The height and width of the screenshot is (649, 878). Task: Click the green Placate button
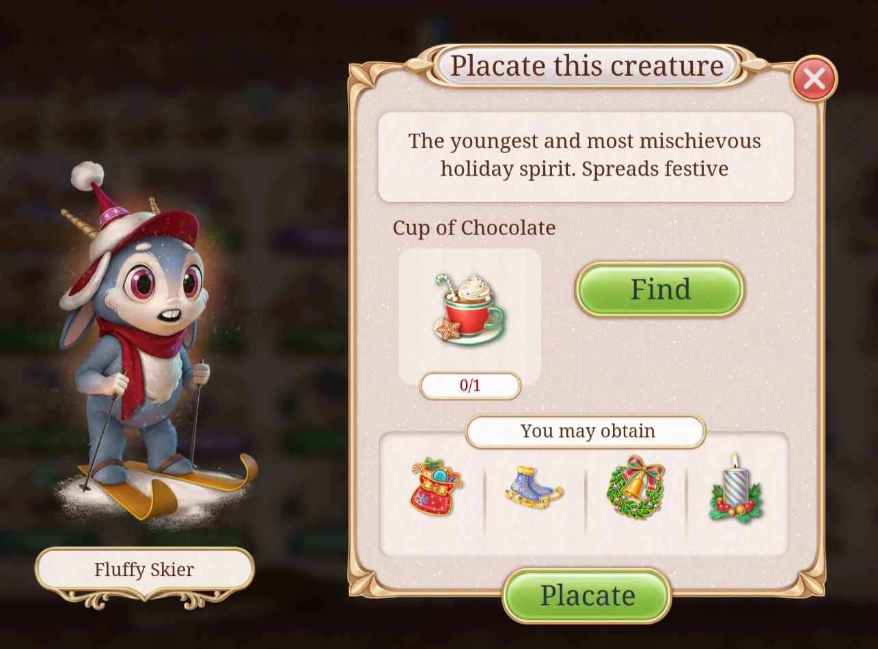[587, 595]
